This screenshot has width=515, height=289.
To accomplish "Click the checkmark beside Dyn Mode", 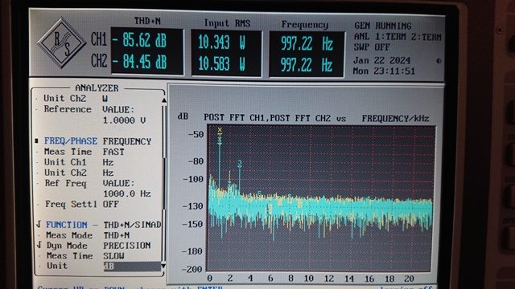I will [39, 245].
